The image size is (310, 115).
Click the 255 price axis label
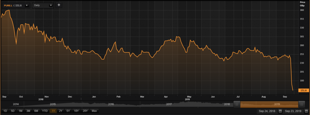click(302, 54)
